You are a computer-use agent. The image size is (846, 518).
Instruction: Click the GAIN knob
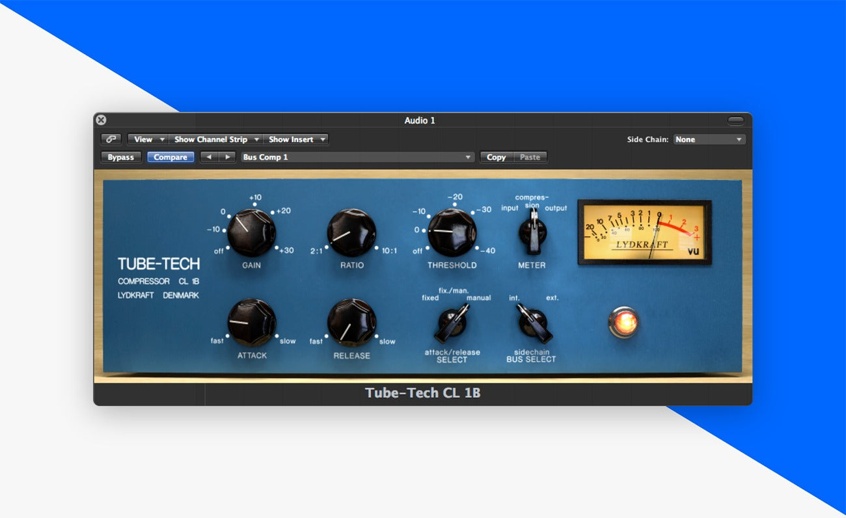tap(251, 232)
